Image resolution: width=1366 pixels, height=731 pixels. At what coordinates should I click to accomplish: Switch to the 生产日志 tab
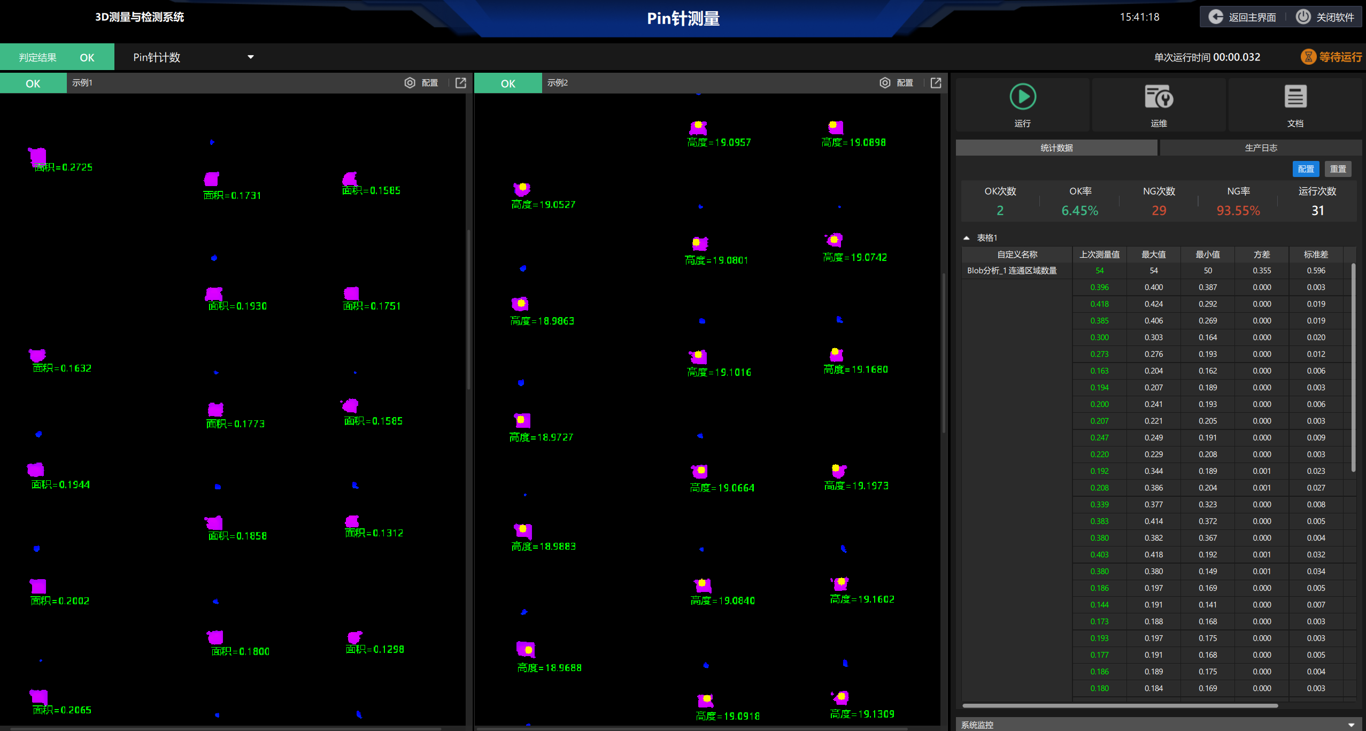(x=1260, y=147)
